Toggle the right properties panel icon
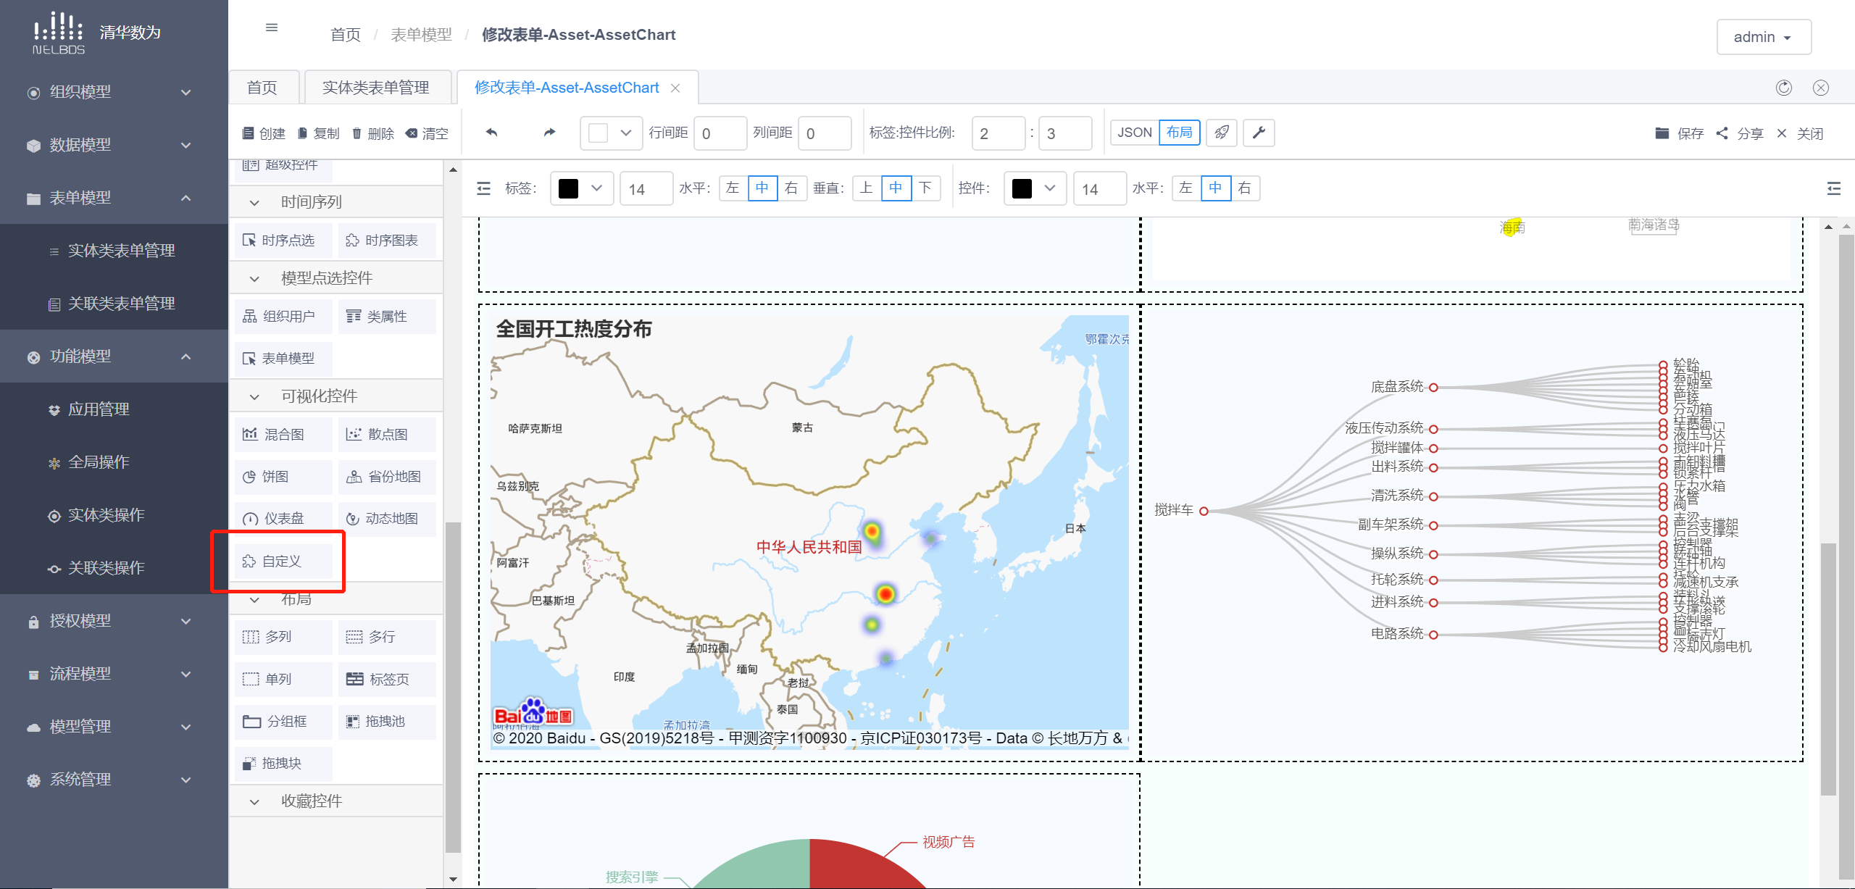The width and height of the screenshot is (1855, 889). [x=1833, y=188]
